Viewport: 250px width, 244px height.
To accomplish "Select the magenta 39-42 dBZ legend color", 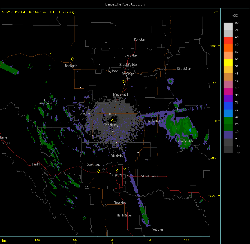I will pos(228,91).
